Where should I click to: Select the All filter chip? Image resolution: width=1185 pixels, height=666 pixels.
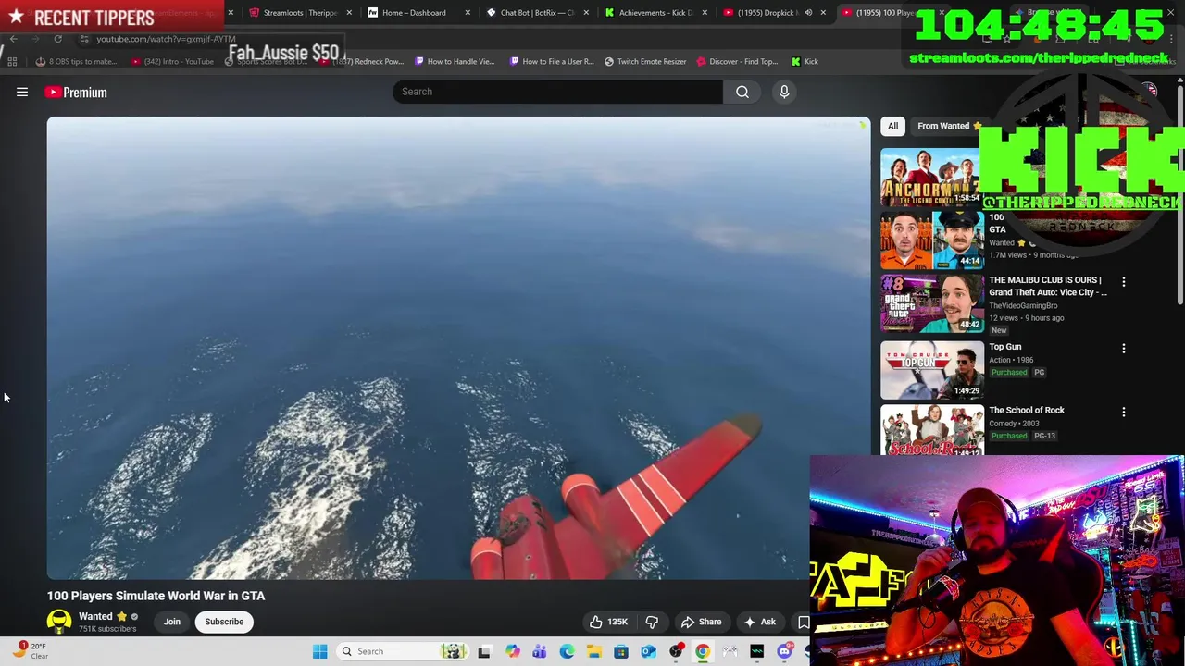892,126
